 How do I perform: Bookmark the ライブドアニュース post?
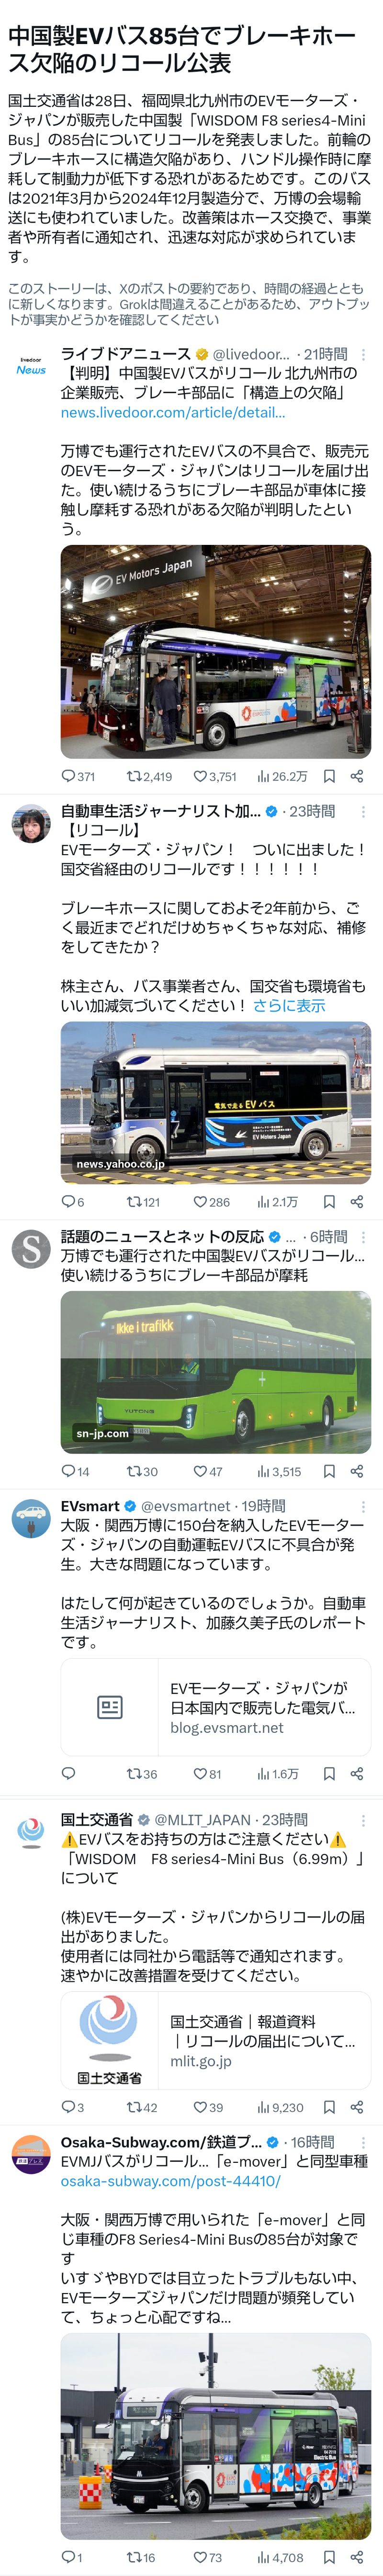pos(329,776)
